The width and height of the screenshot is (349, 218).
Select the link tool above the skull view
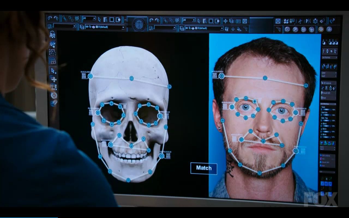point(65,18)
